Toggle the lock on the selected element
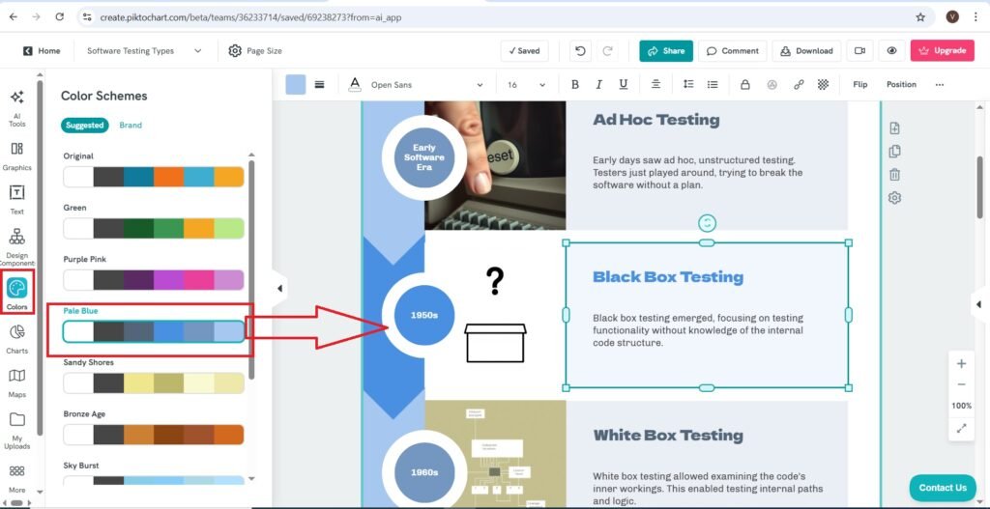Viewport: 990px width, 509px height. [x=744, y=85]
